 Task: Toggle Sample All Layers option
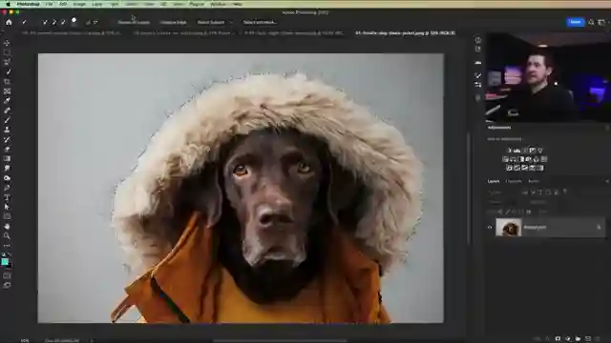pos(134,23)
